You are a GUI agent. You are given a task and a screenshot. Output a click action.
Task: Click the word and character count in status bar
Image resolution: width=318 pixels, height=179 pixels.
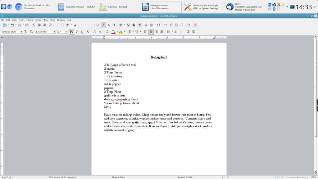[x=62, y=177]
